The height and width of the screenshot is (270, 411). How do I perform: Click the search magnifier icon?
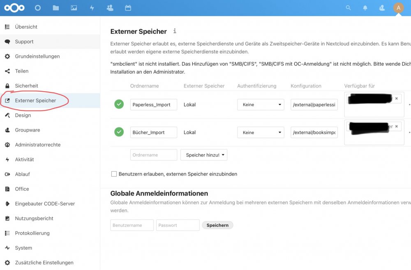pos(348,8)
